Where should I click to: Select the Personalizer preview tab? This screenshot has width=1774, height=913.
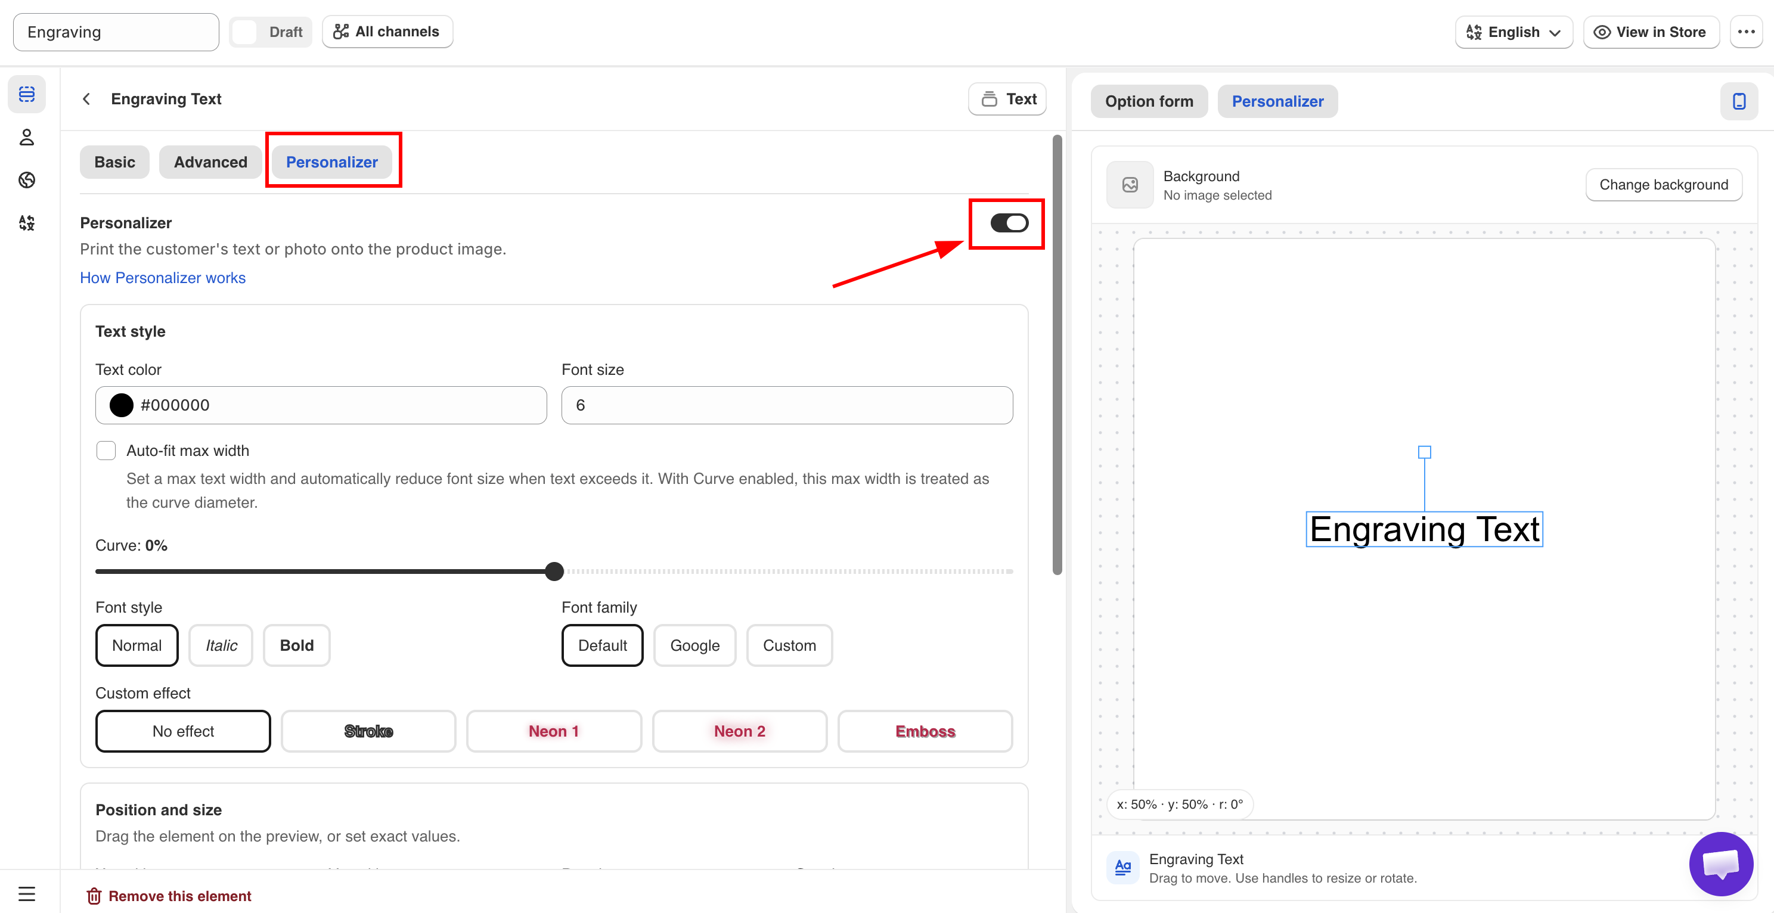[1277, 101]
